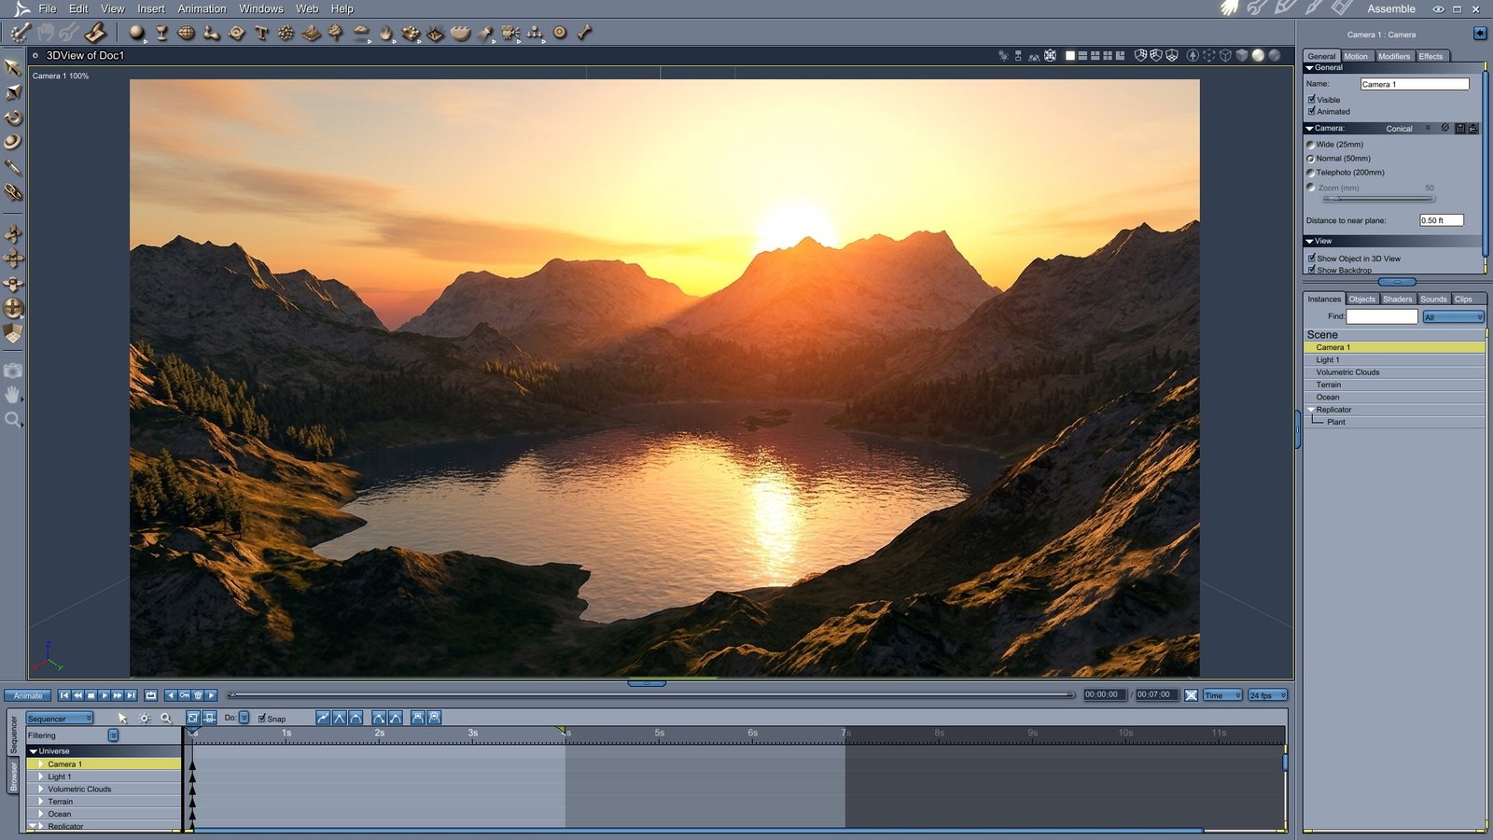This screenshot has height=840, width=1493.
Task: Open the Insert menu
Action: pos(151,8)
